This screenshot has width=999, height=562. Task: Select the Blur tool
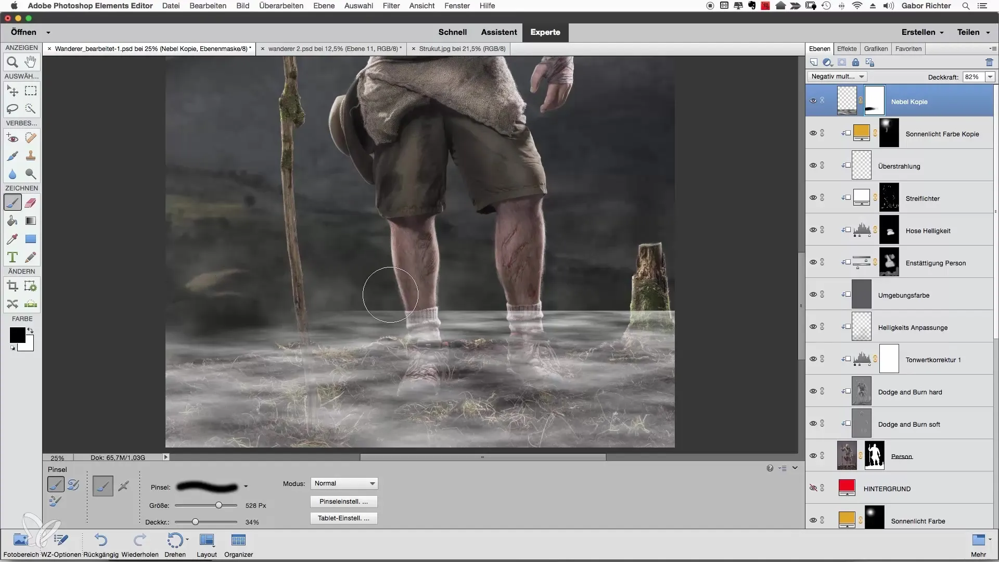point(12,174)
